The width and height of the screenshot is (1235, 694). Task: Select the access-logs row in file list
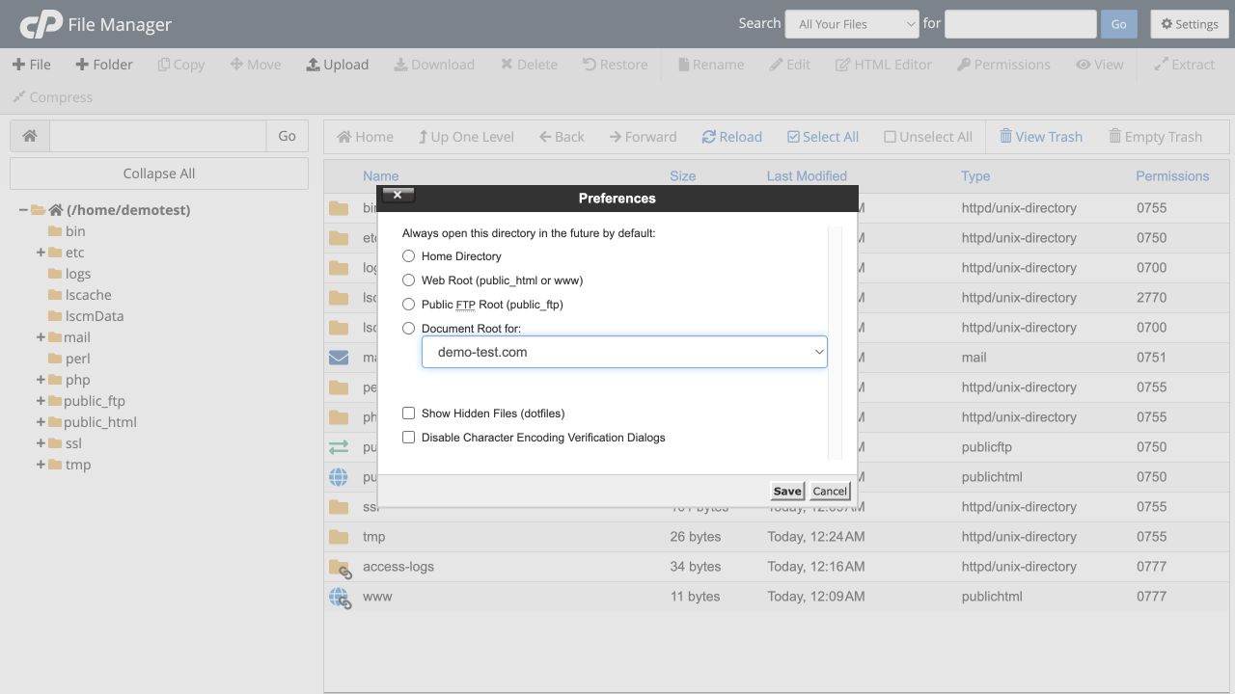(x=779, y=567)
